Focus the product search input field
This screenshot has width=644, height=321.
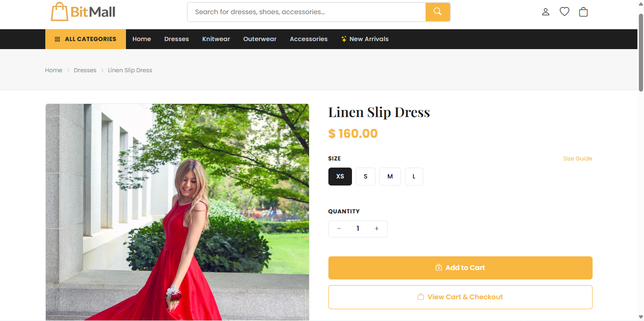(x=307, y=12)
